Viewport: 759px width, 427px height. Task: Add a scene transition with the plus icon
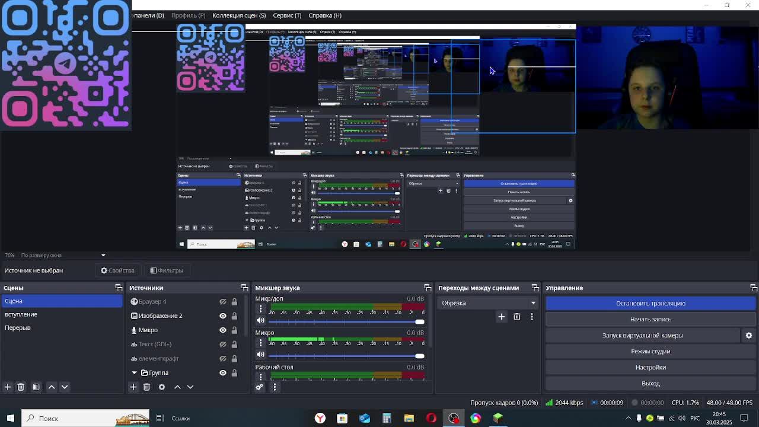tap(502, 317)
